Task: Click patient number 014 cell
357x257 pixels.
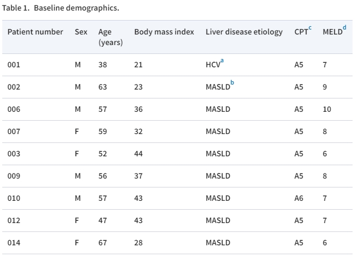Action: pos(13,243)
